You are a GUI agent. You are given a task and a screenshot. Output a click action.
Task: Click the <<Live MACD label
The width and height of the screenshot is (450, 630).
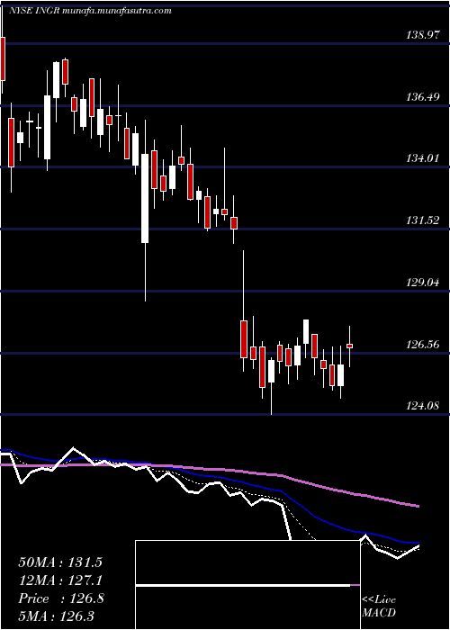[x=379, y=607]
